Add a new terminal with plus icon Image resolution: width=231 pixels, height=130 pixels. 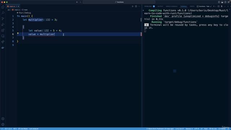point(214,6)
